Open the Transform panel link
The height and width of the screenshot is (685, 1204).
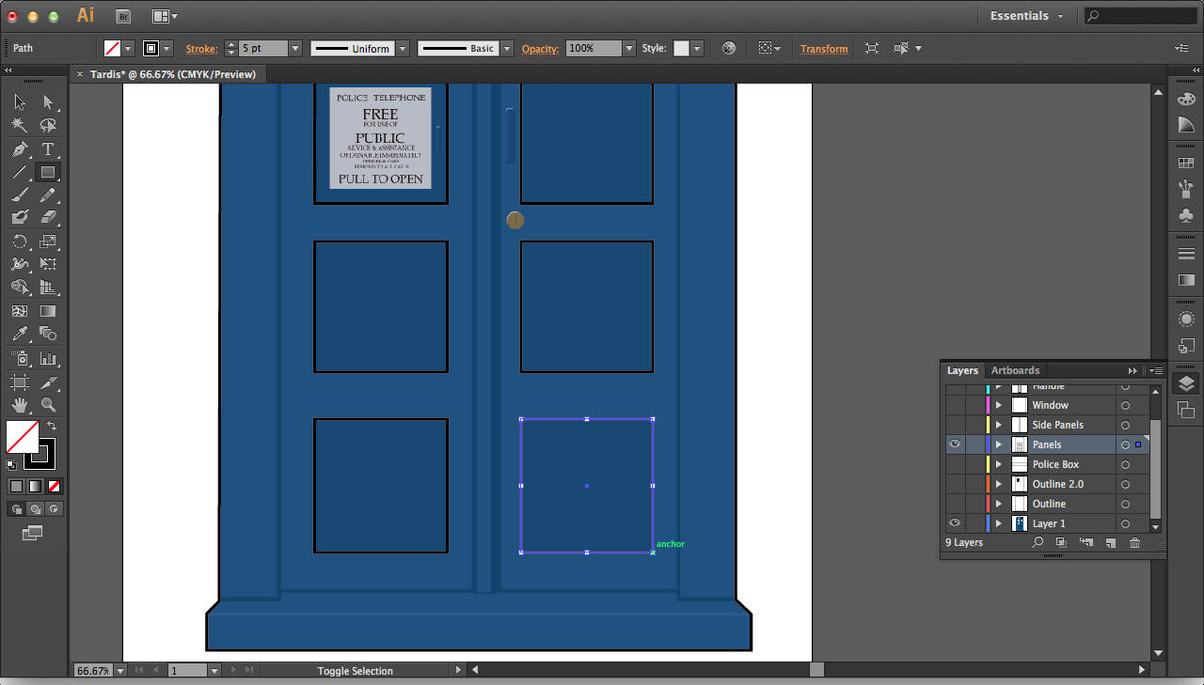click(x=824, y=49)
